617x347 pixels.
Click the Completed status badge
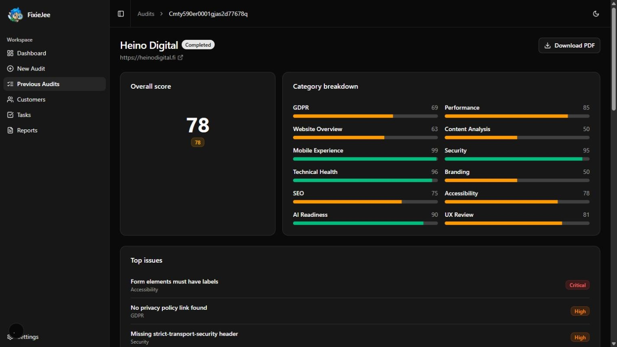(198, 45)
